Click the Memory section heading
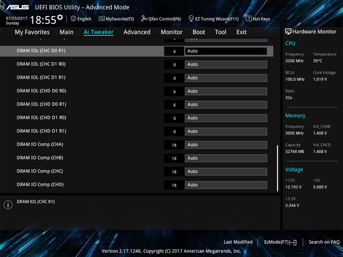The image size is (343, 257). coord(295,116)
